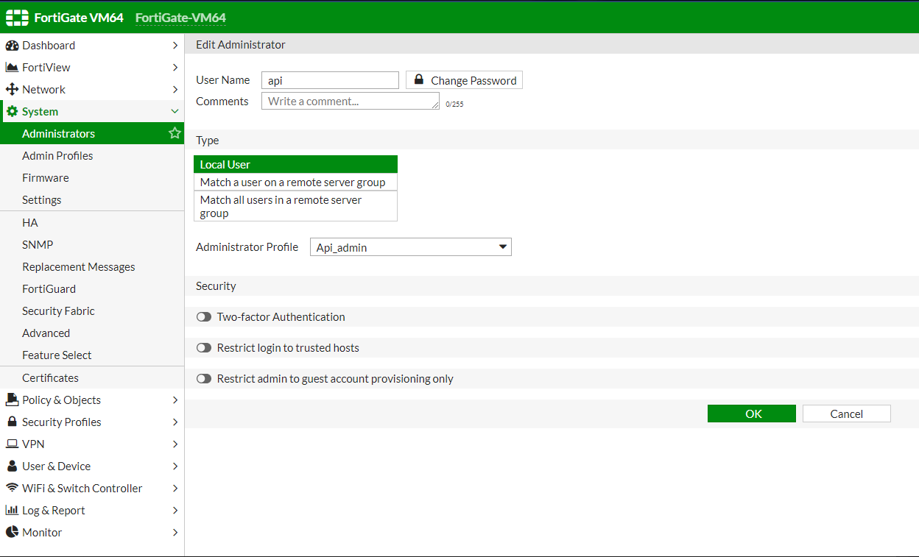Viewport: 919px width, 557px height.
Task: Click the Log & Report menu label
Action: (54, 511)
